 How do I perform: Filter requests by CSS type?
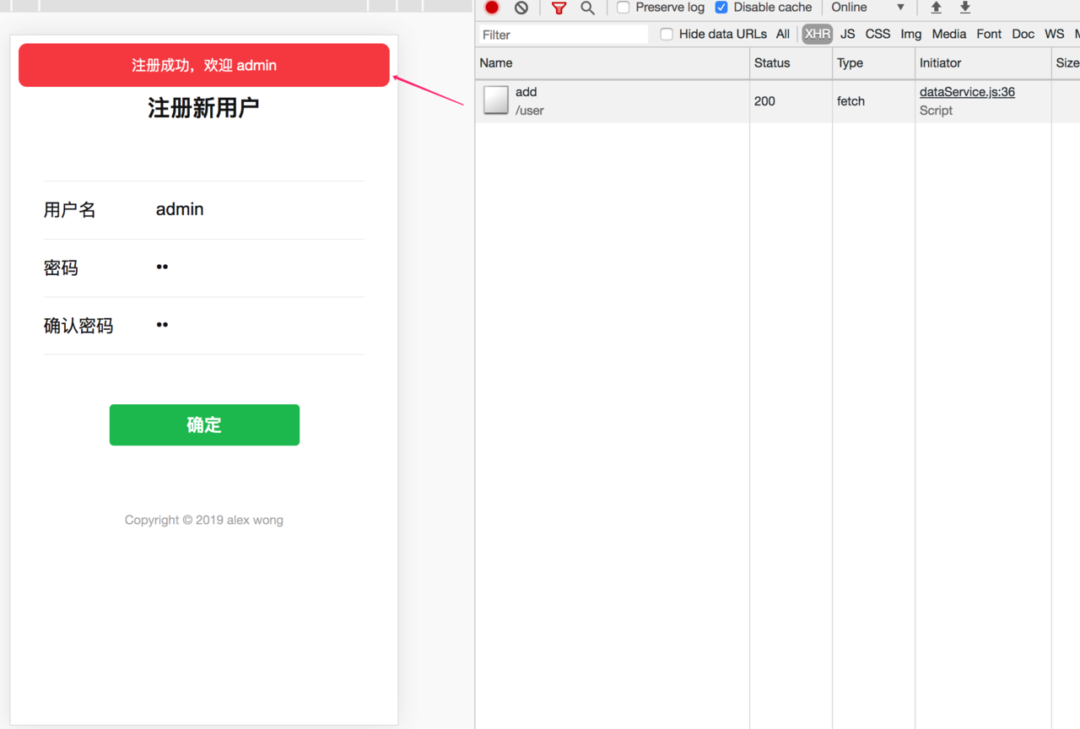click(x=878, y=34)
